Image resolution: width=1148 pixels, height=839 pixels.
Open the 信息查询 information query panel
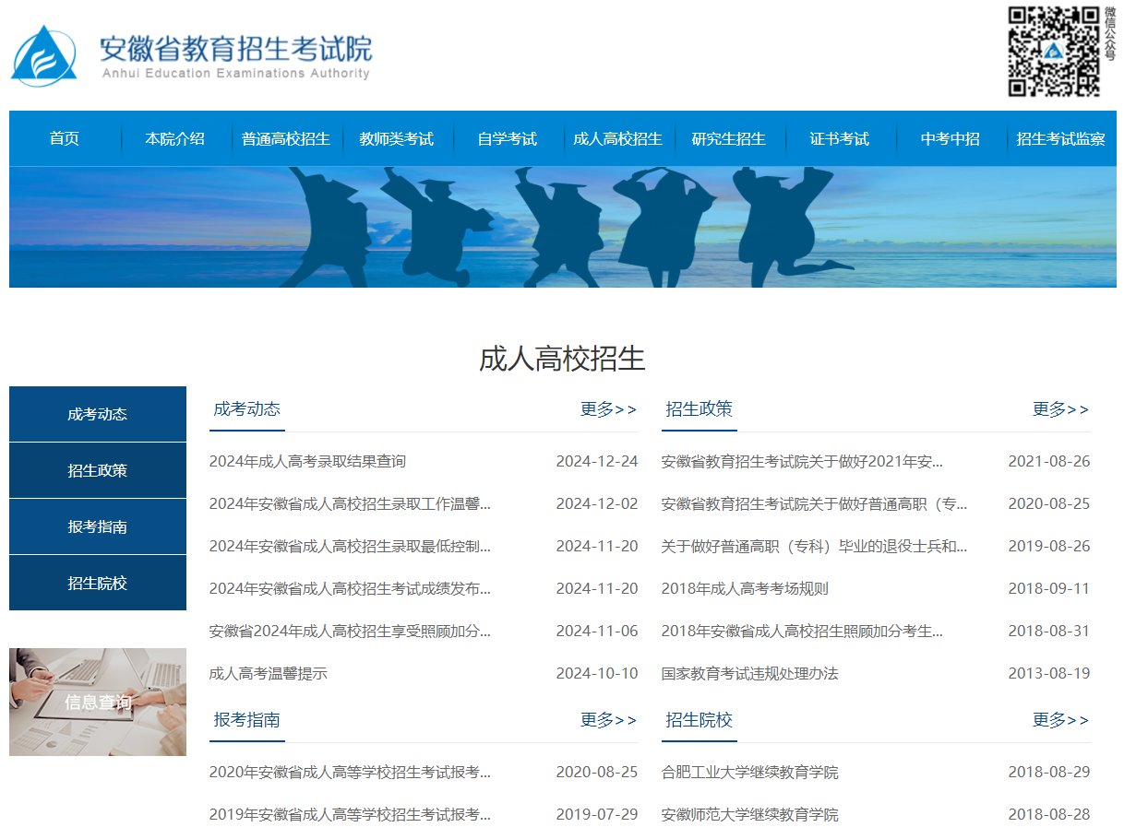pos(97,703)
